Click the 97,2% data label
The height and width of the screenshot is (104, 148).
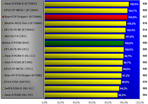coord(126,76)
